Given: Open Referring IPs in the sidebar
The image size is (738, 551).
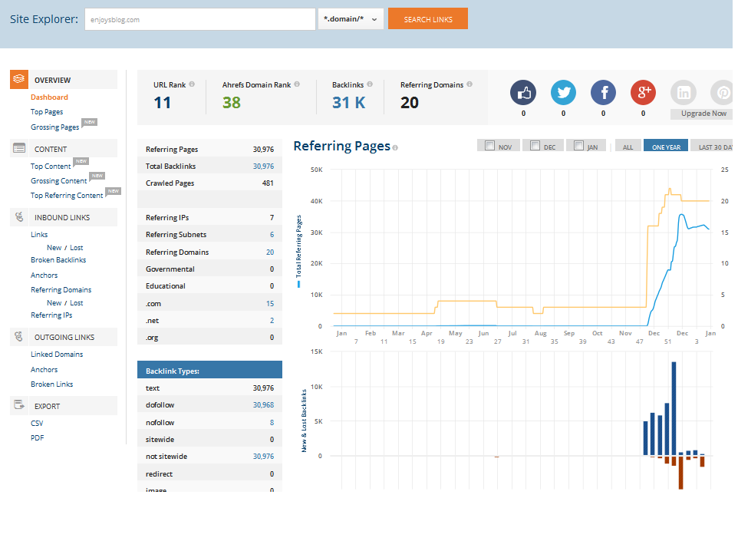Looking at the screenshot, I should [x=51, y=315].
